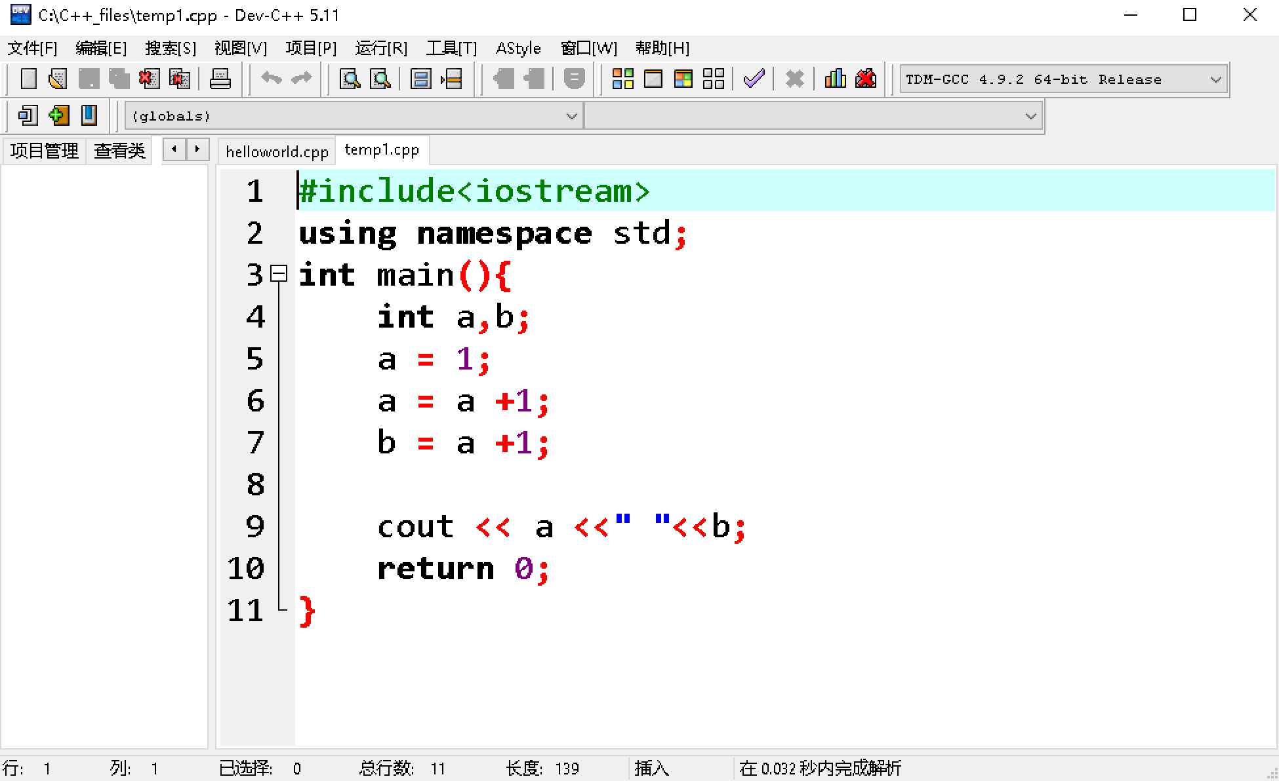Click the 插入 mode indicator in status bar
Image resolution: width=1279 pixels, height=781 pixels.
click(x=651, y=769)
